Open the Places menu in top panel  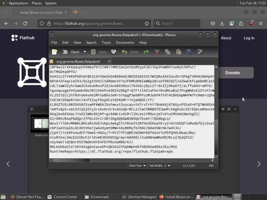tap(37, 3)
